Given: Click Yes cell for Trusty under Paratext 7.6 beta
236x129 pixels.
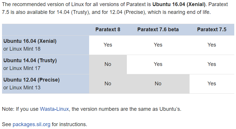Looking at the screenshot, I should coord(158,64).
